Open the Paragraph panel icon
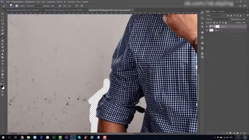Screen dimensions: 249x140 pyautogui.click(x=202, y=27)
